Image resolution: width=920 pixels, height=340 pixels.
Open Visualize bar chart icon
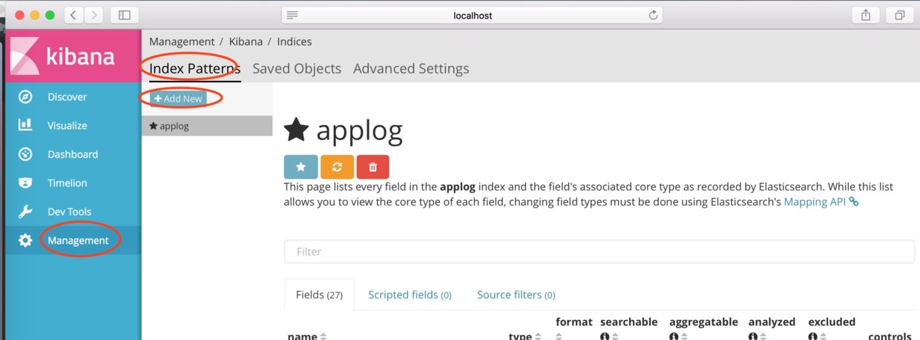click(25, 125)
